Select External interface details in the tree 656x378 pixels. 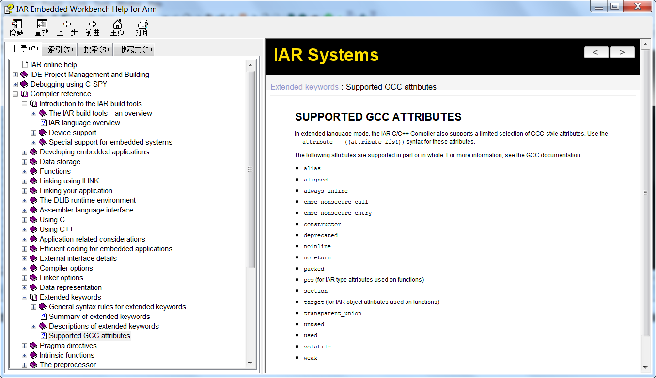click(x=78, y=258)
